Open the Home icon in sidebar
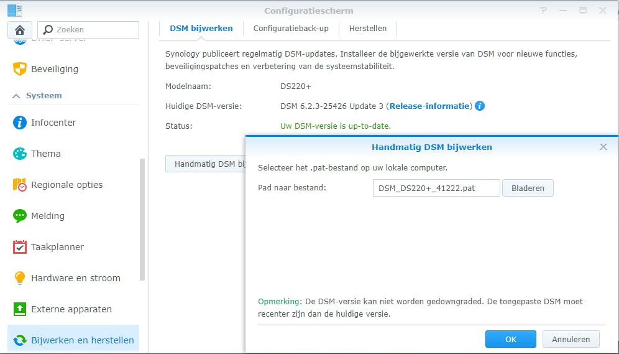 20,30
